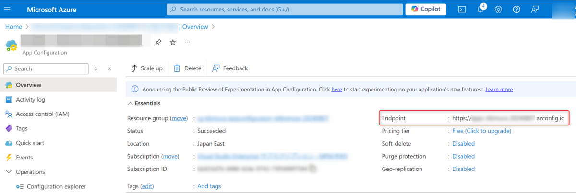Open the Azure portal hamburger menu

(7, 10)
